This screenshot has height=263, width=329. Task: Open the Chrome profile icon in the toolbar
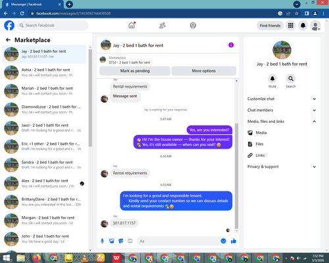tap(315, 13)
